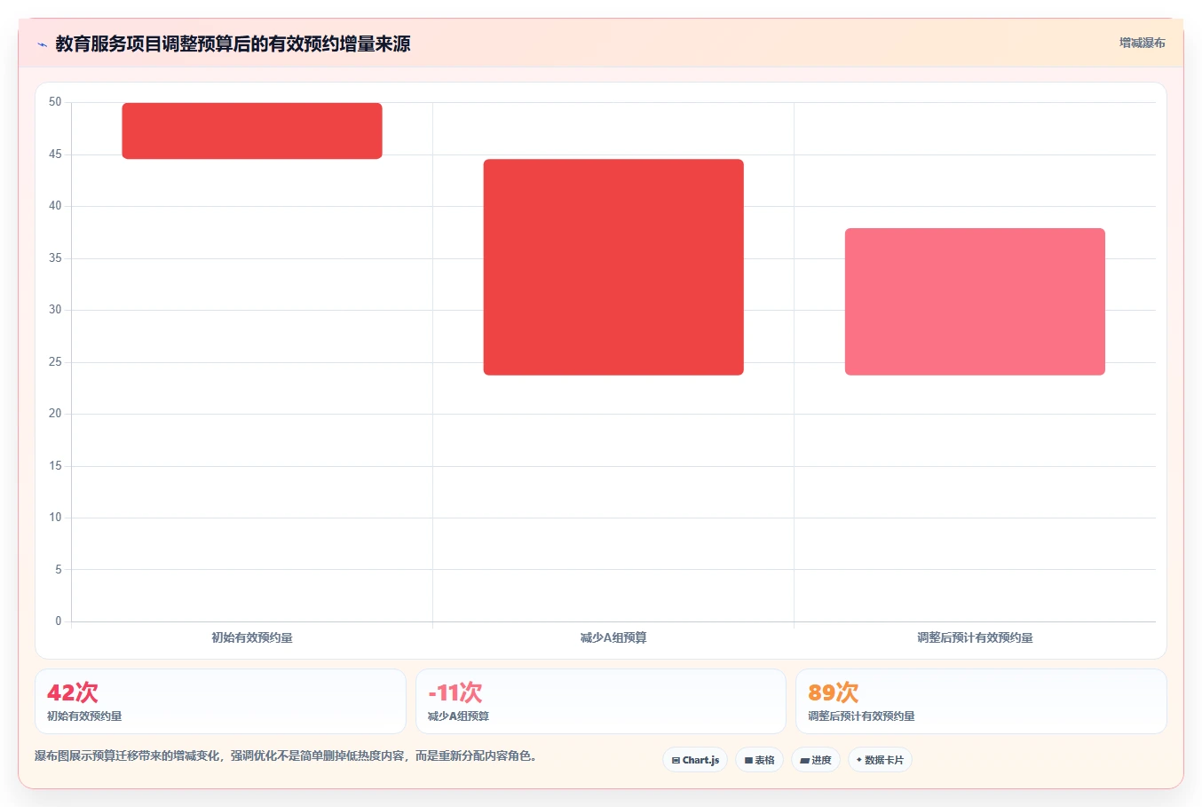Click the 数据卡片 tag chip
Image resolution: width=1202 pixels, height=807 pixels.
pos(880,760)
